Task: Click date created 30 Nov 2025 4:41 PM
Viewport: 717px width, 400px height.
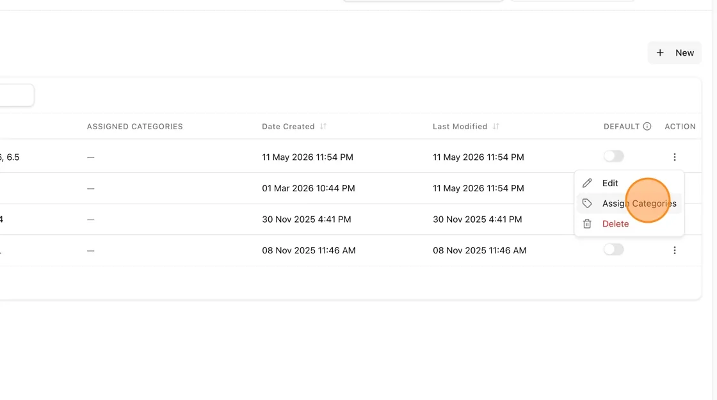Action: [x=307, y=220]
